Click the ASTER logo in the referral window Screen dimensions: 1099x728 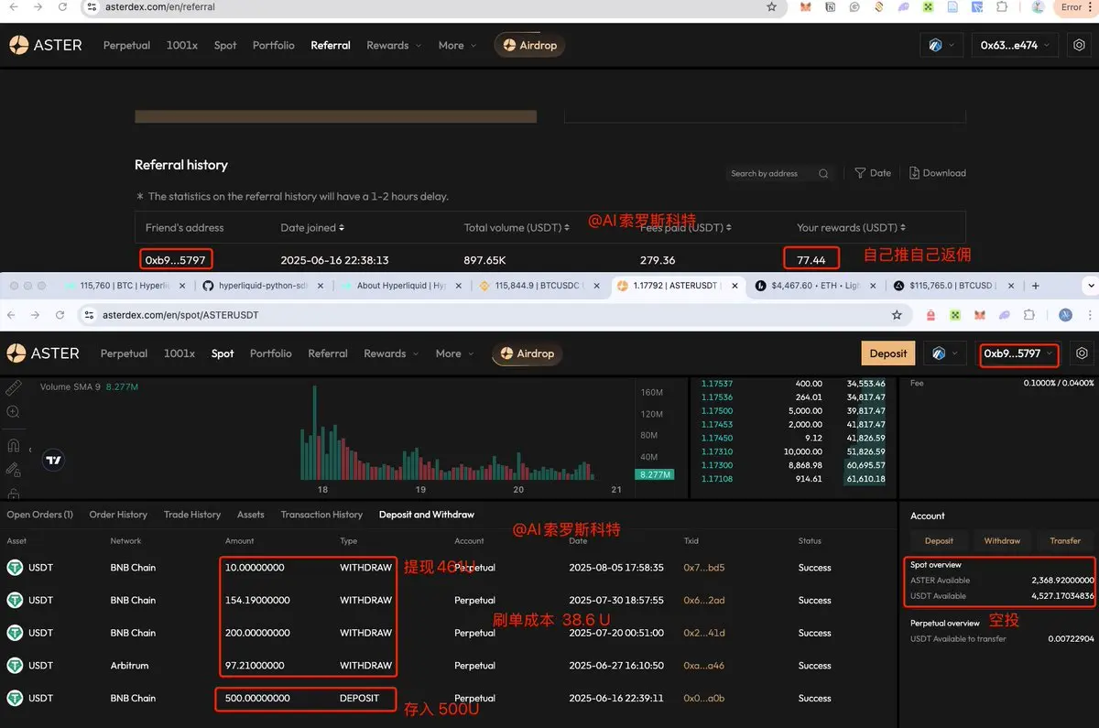point(46,45)
